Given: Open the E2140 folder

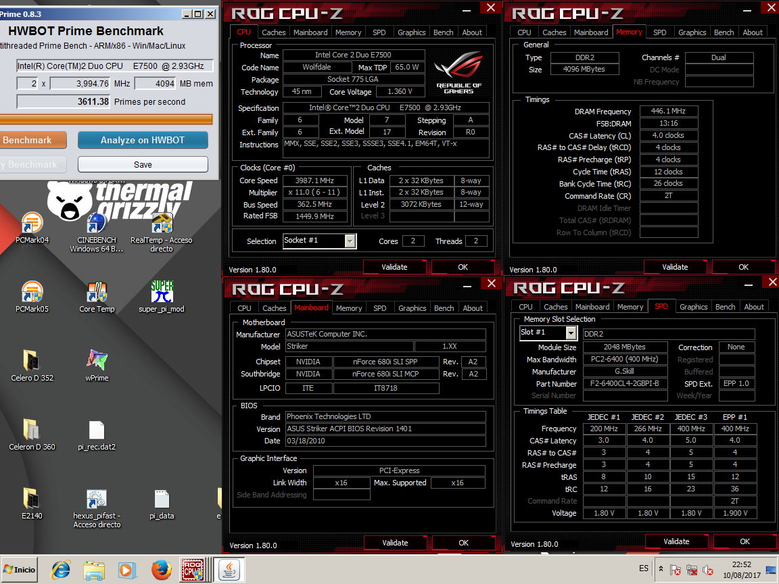Looking at the screenshot, I should point(32,504).
